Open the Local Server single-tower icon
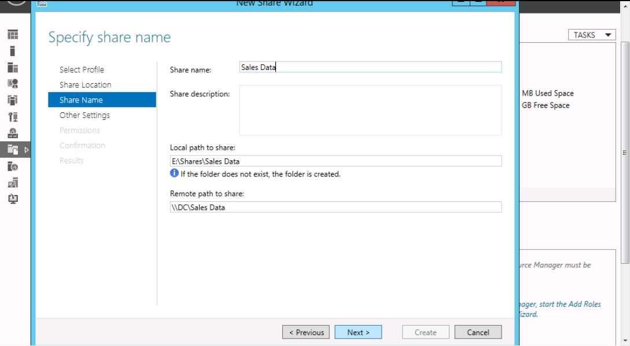630x346 pixels. point(13,51)
